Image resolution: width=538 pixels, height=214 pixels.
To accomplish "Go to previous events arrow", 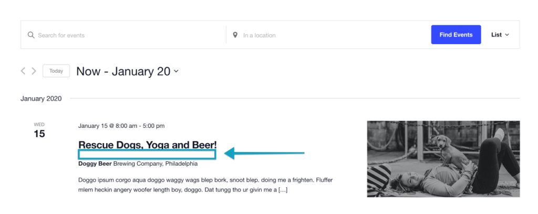I will [23, 71].
